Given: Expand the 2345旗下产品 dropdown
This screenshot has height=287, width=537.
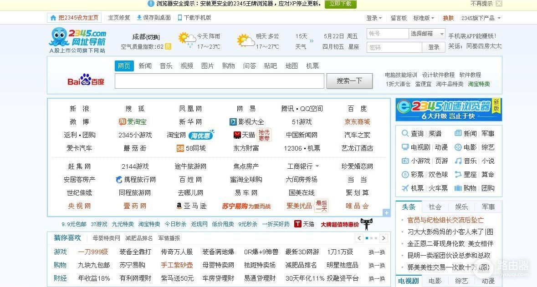Looking at the screenshot, I should (481, 18).
